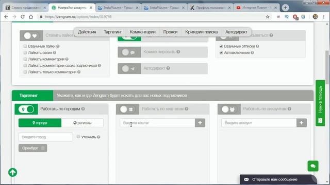Click help icon next to Лайкать своих
Screen dimensions: 330x185
(55, 52)
